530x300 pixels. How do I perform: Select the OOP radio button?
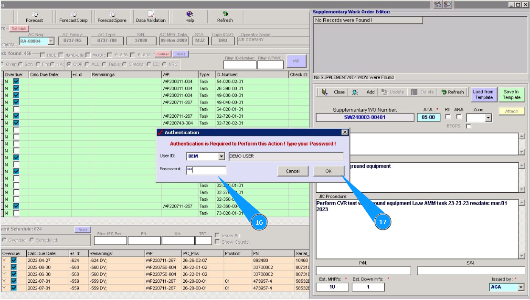(69, 64)
